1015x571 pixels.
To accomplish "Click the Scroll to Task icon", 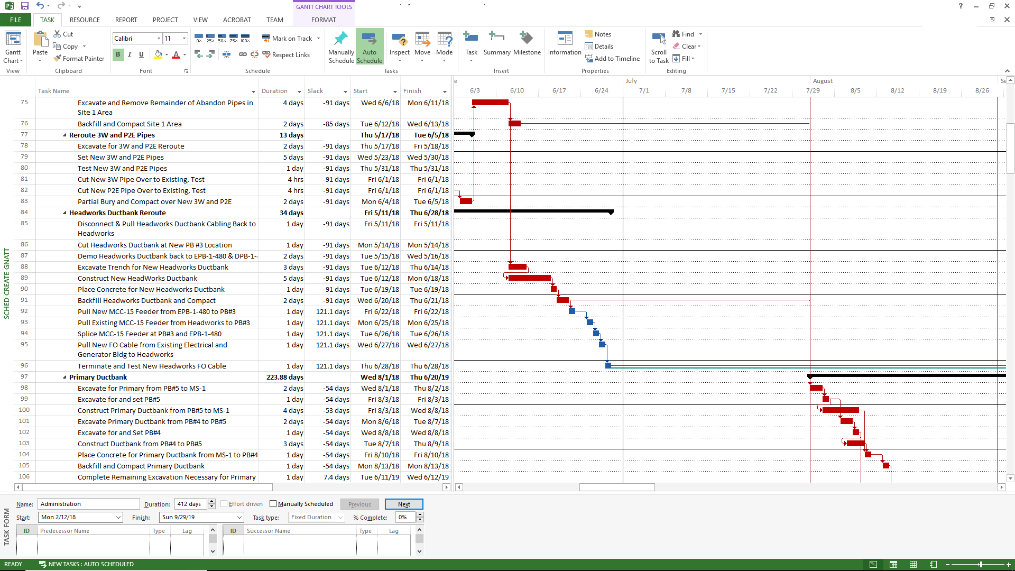I will tap(659, 39).
